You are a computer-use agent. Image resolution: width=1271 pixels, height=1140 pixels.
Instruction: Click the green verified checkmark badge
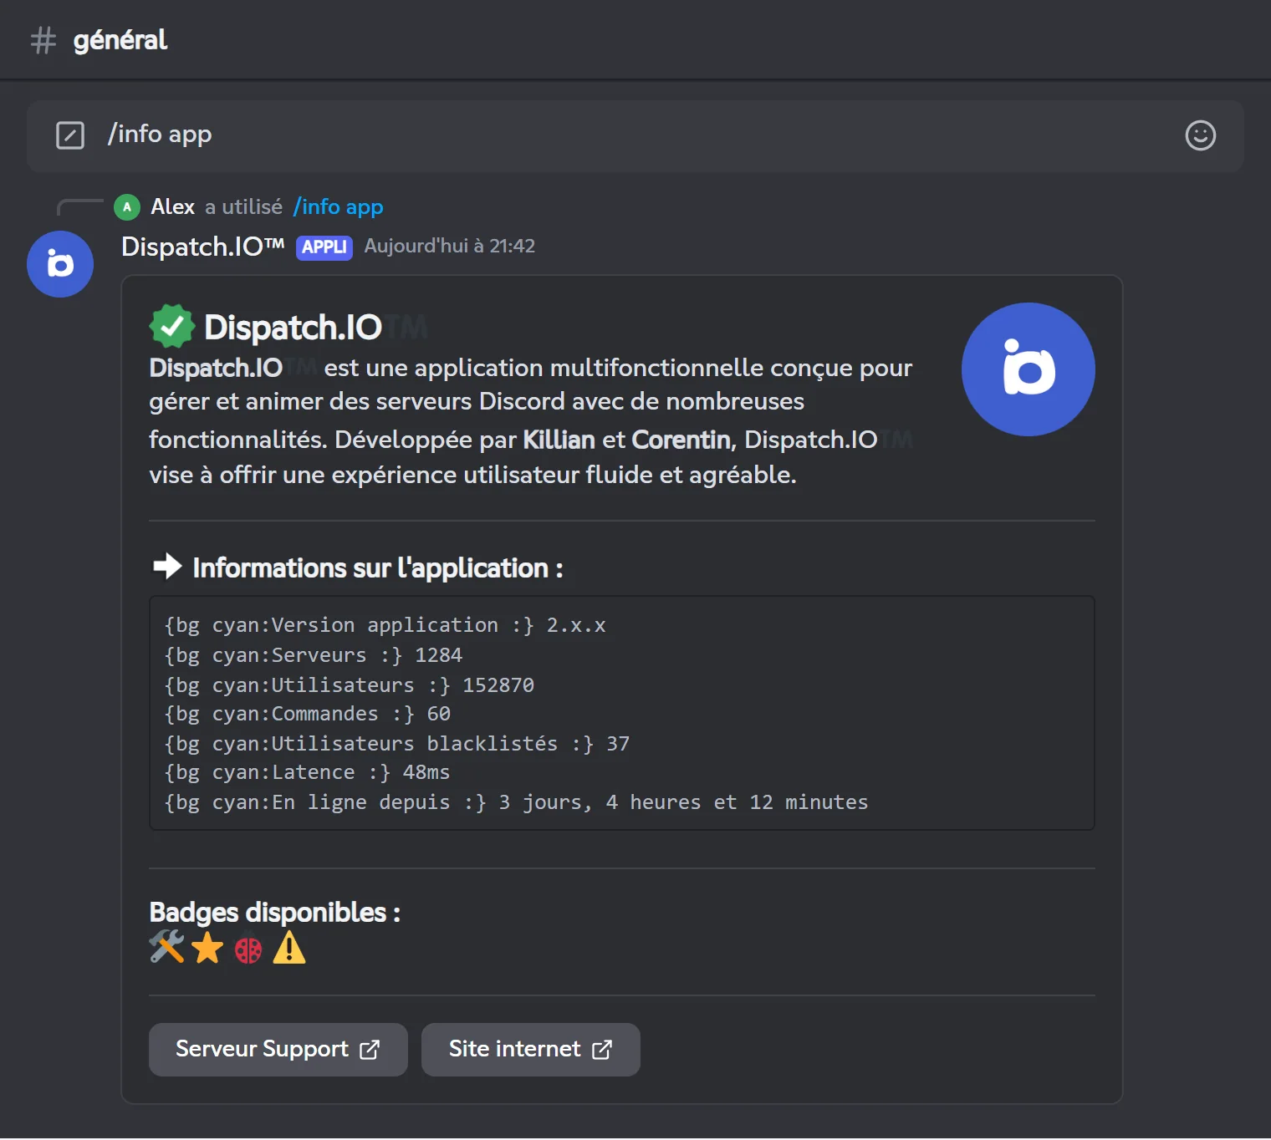172,326
